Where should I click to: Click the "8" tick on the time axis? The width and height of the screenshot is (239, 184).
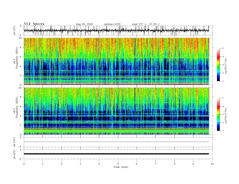click(x=174, y=164)
